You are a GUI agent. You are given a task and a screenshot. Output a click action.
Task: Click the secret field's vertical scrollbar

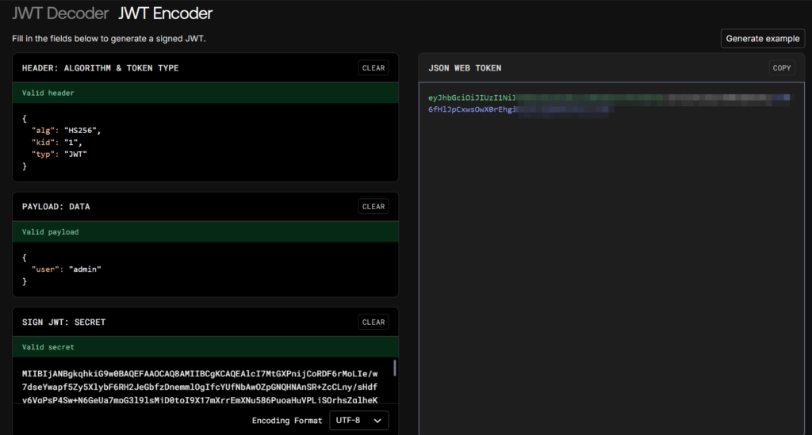(395, 368)
